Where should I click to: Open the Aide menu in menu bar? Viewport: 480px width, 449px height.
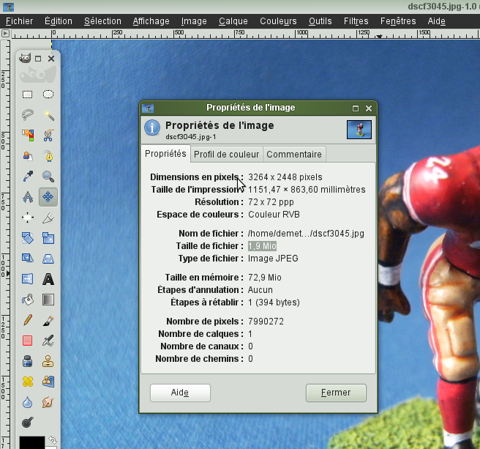pos(437,21)
